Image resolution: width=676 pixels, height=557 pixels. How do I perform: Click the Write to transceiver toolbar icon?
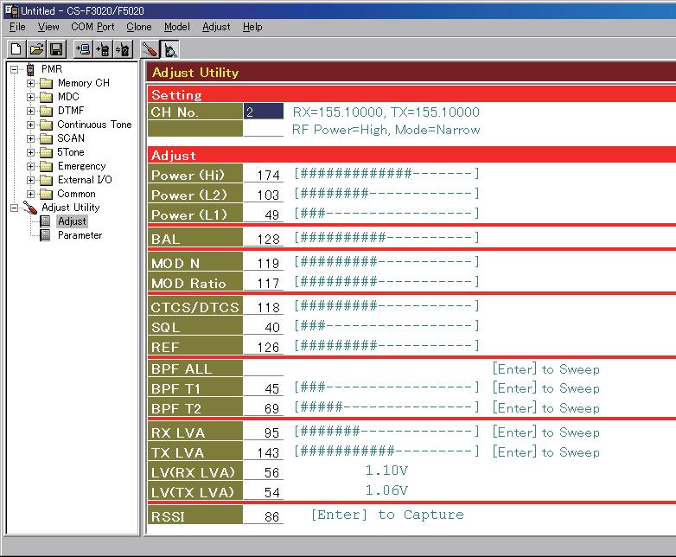point(103,49)
